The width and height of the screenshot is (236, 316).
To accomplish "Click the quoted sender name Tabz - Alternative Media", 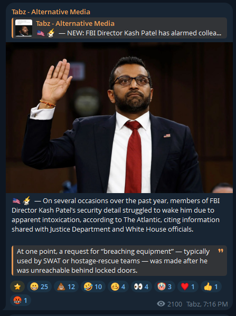I will pyautogui.click(x=75, y=23).
